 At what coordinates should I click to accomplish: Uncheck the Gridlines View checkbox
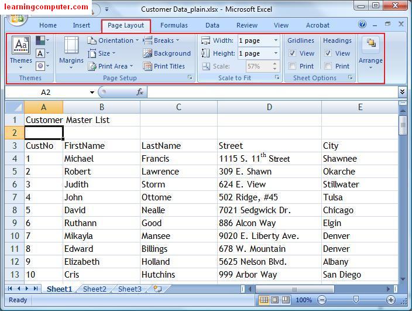click(293, 53)
